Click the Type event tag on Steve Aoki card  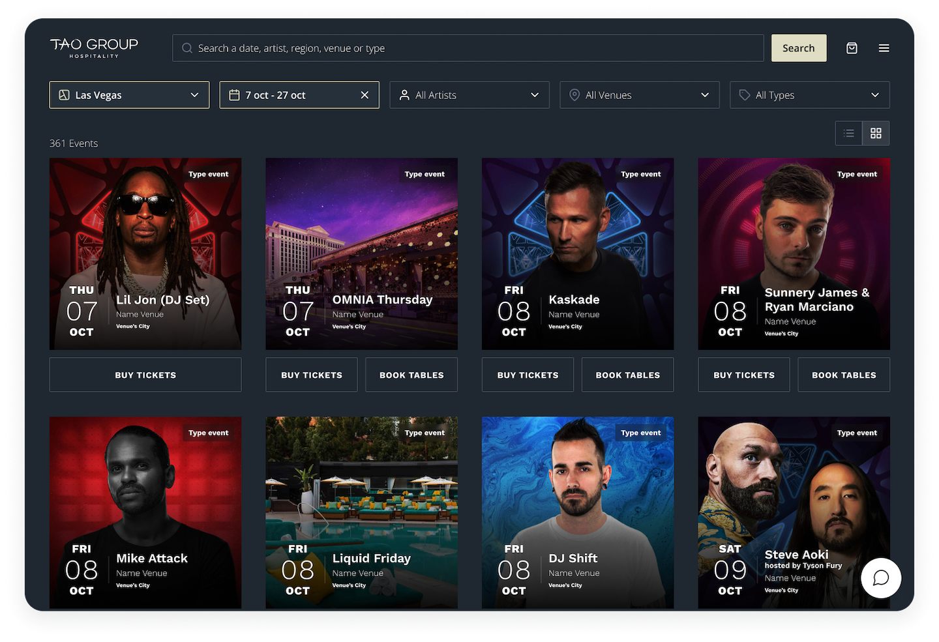pyautogui.click(x=857, y=433)
